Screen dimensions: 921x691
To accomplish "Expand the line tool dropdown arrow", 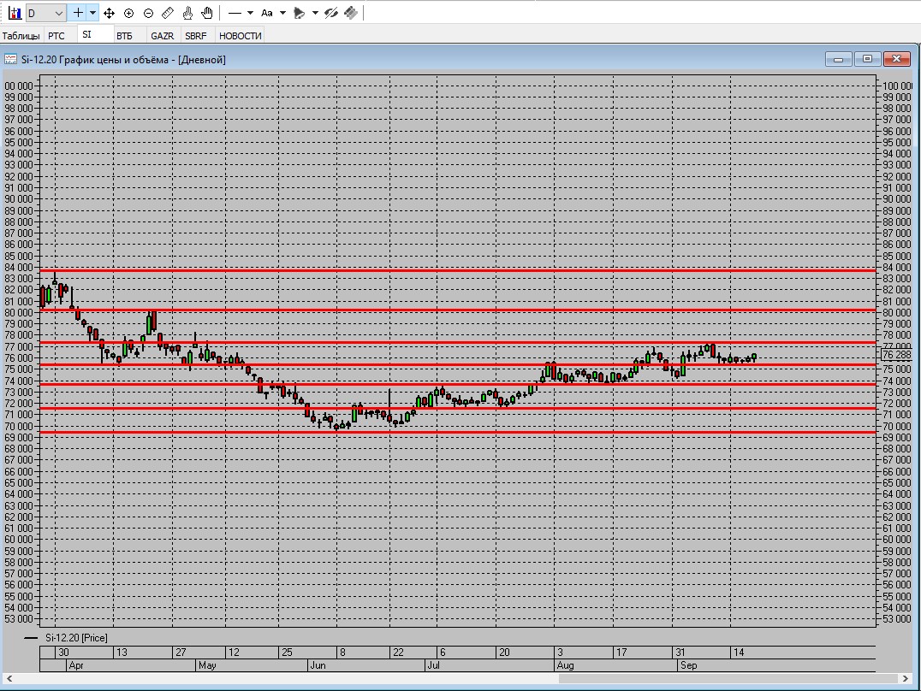I will click(250, 13).
